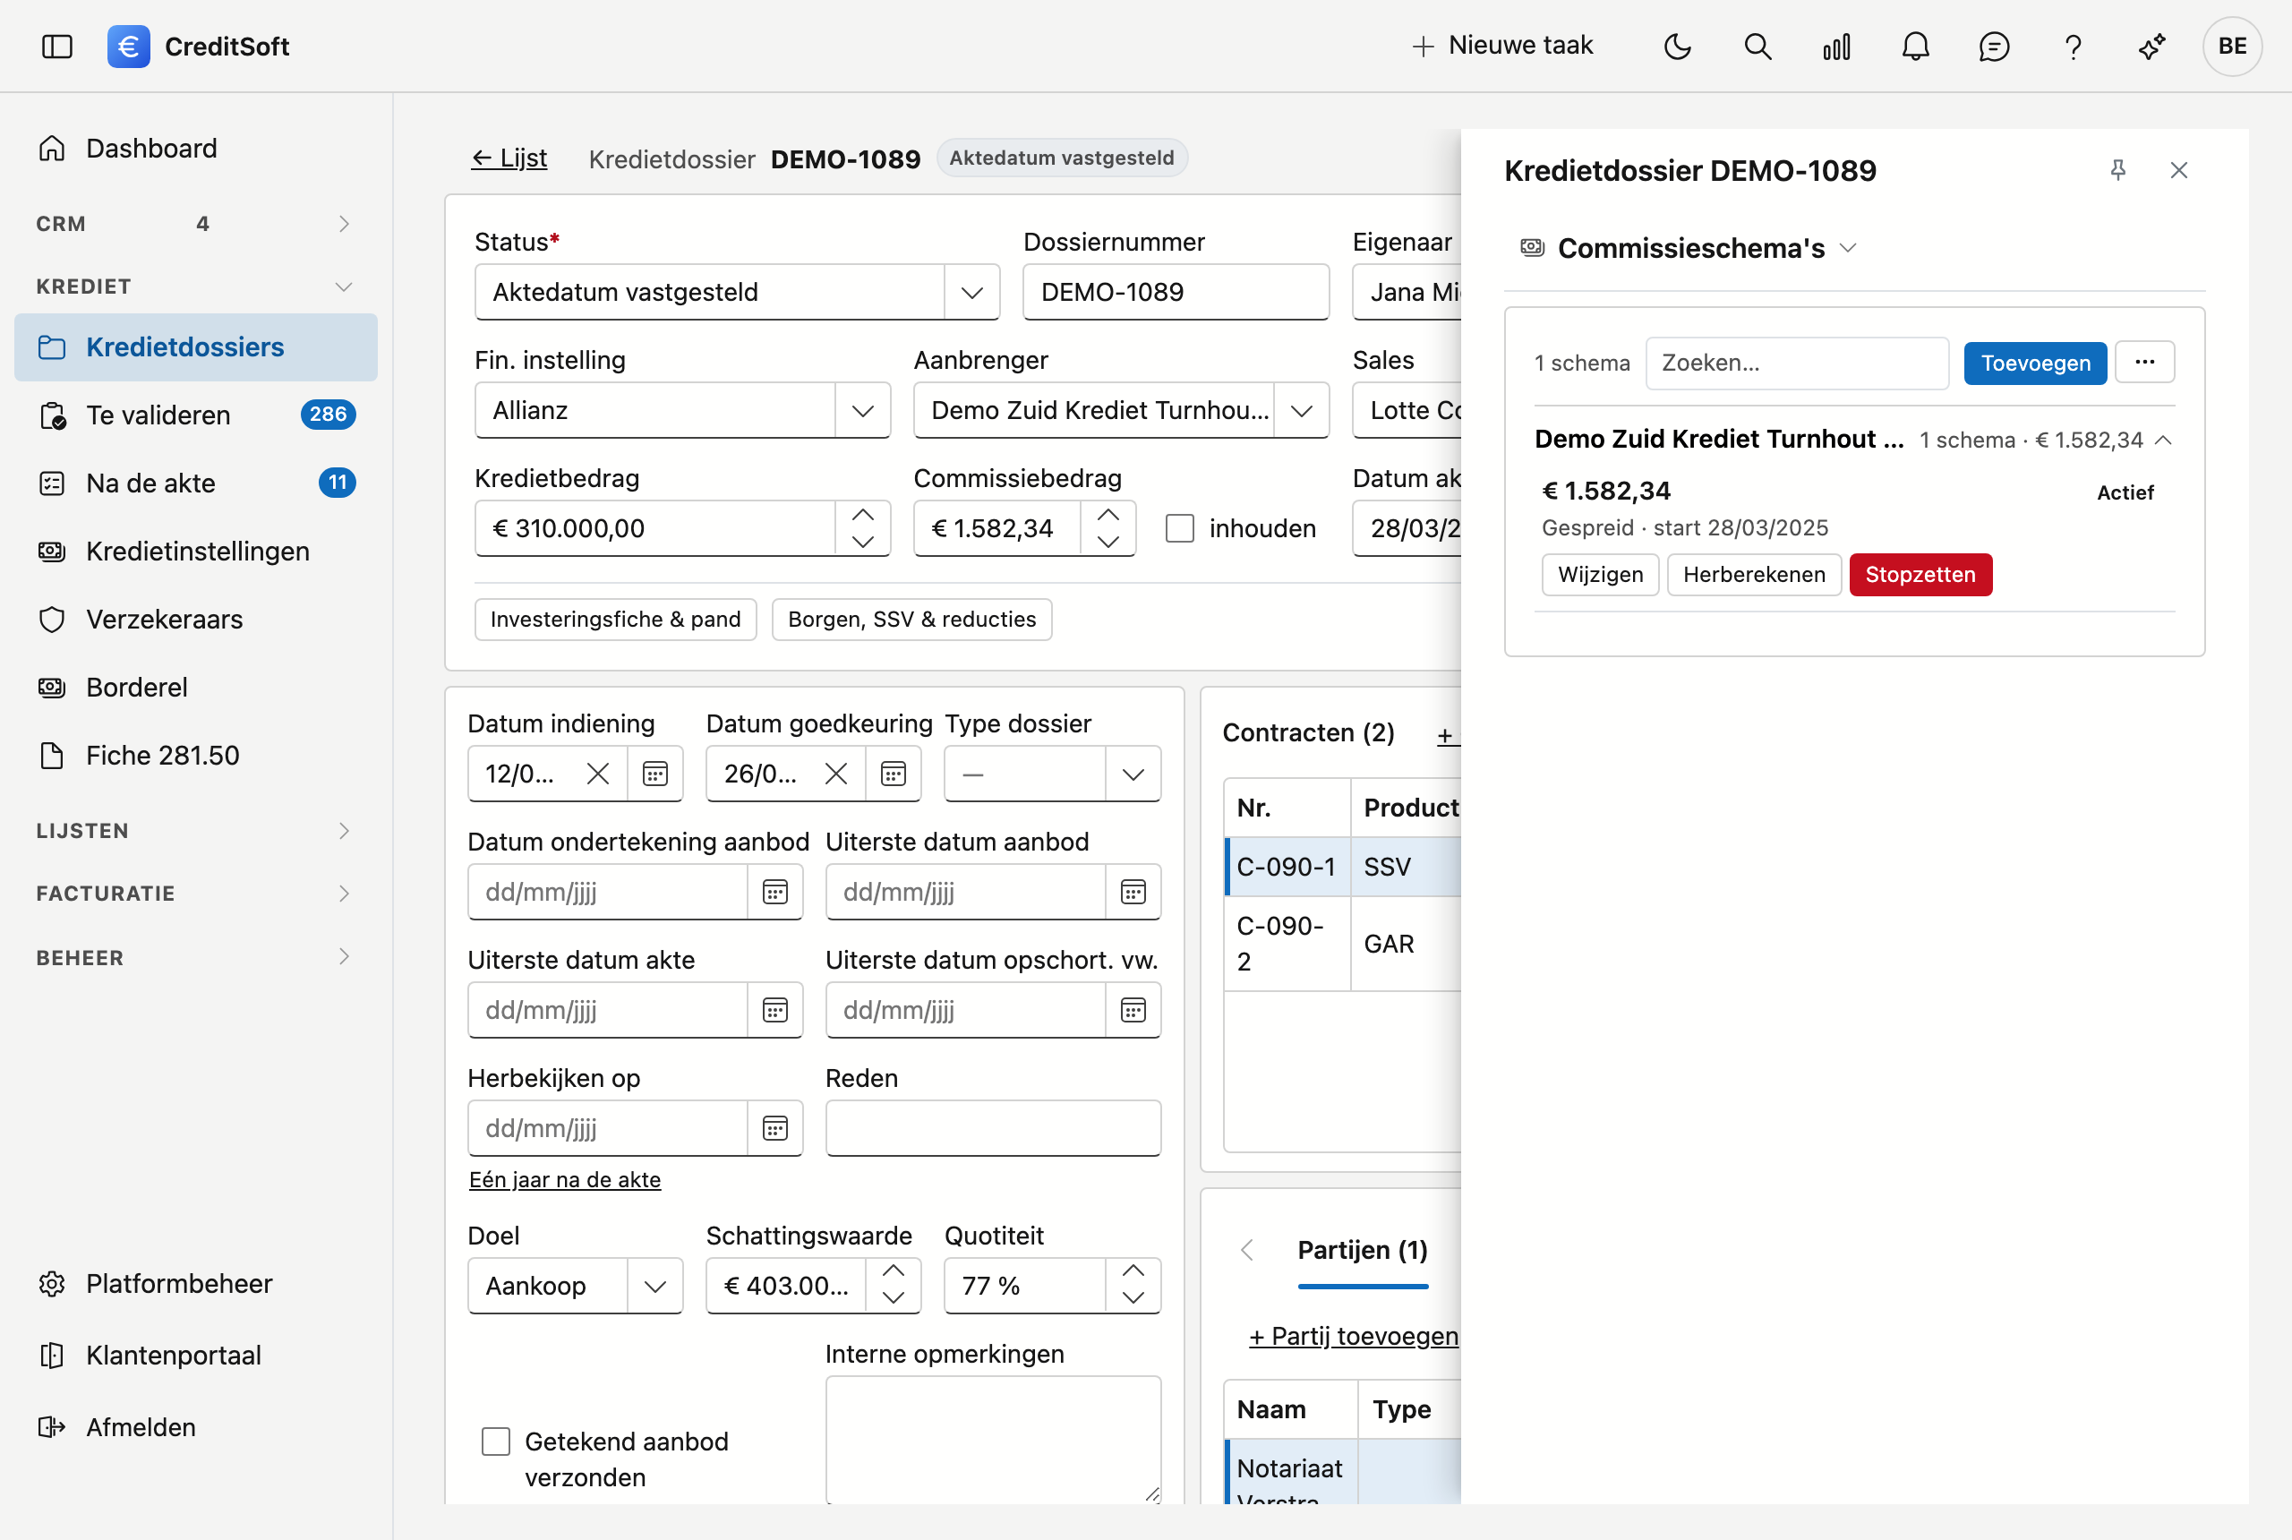2292x1540 pixels.
Task: Switch to dark mode moon icon
Action: (1677, 47)
